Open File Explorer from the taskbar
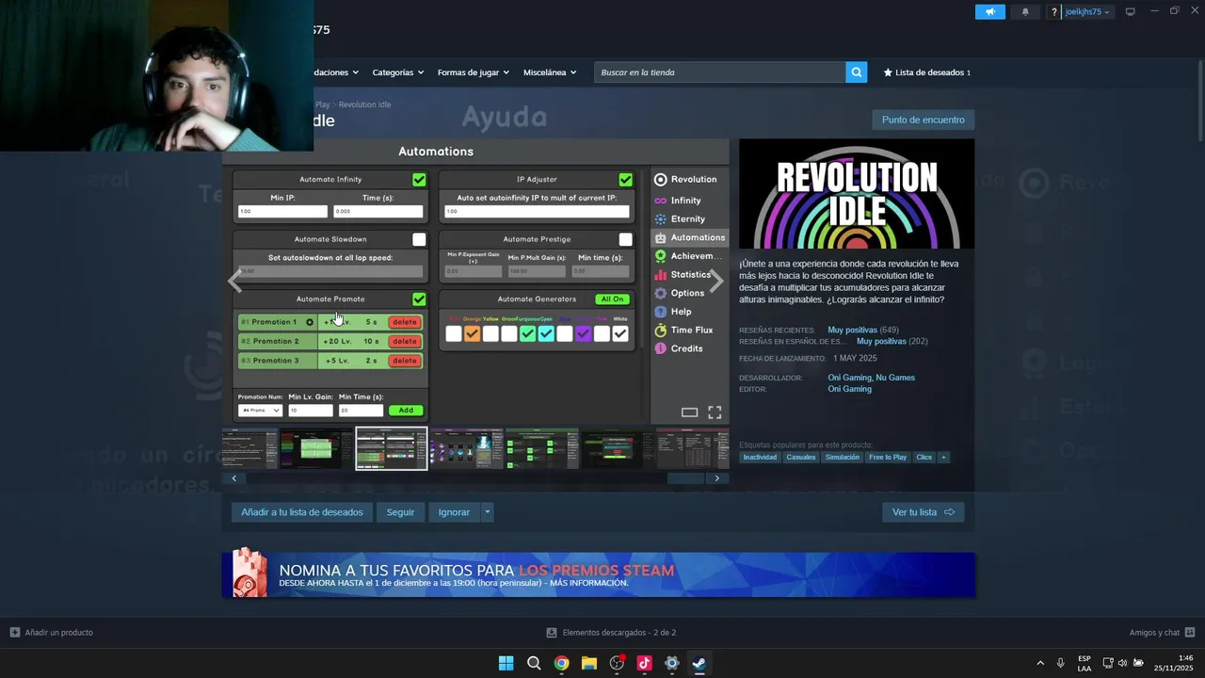Image resolution: width=1205 pixels, height=678 pixels. coord(588,663)
